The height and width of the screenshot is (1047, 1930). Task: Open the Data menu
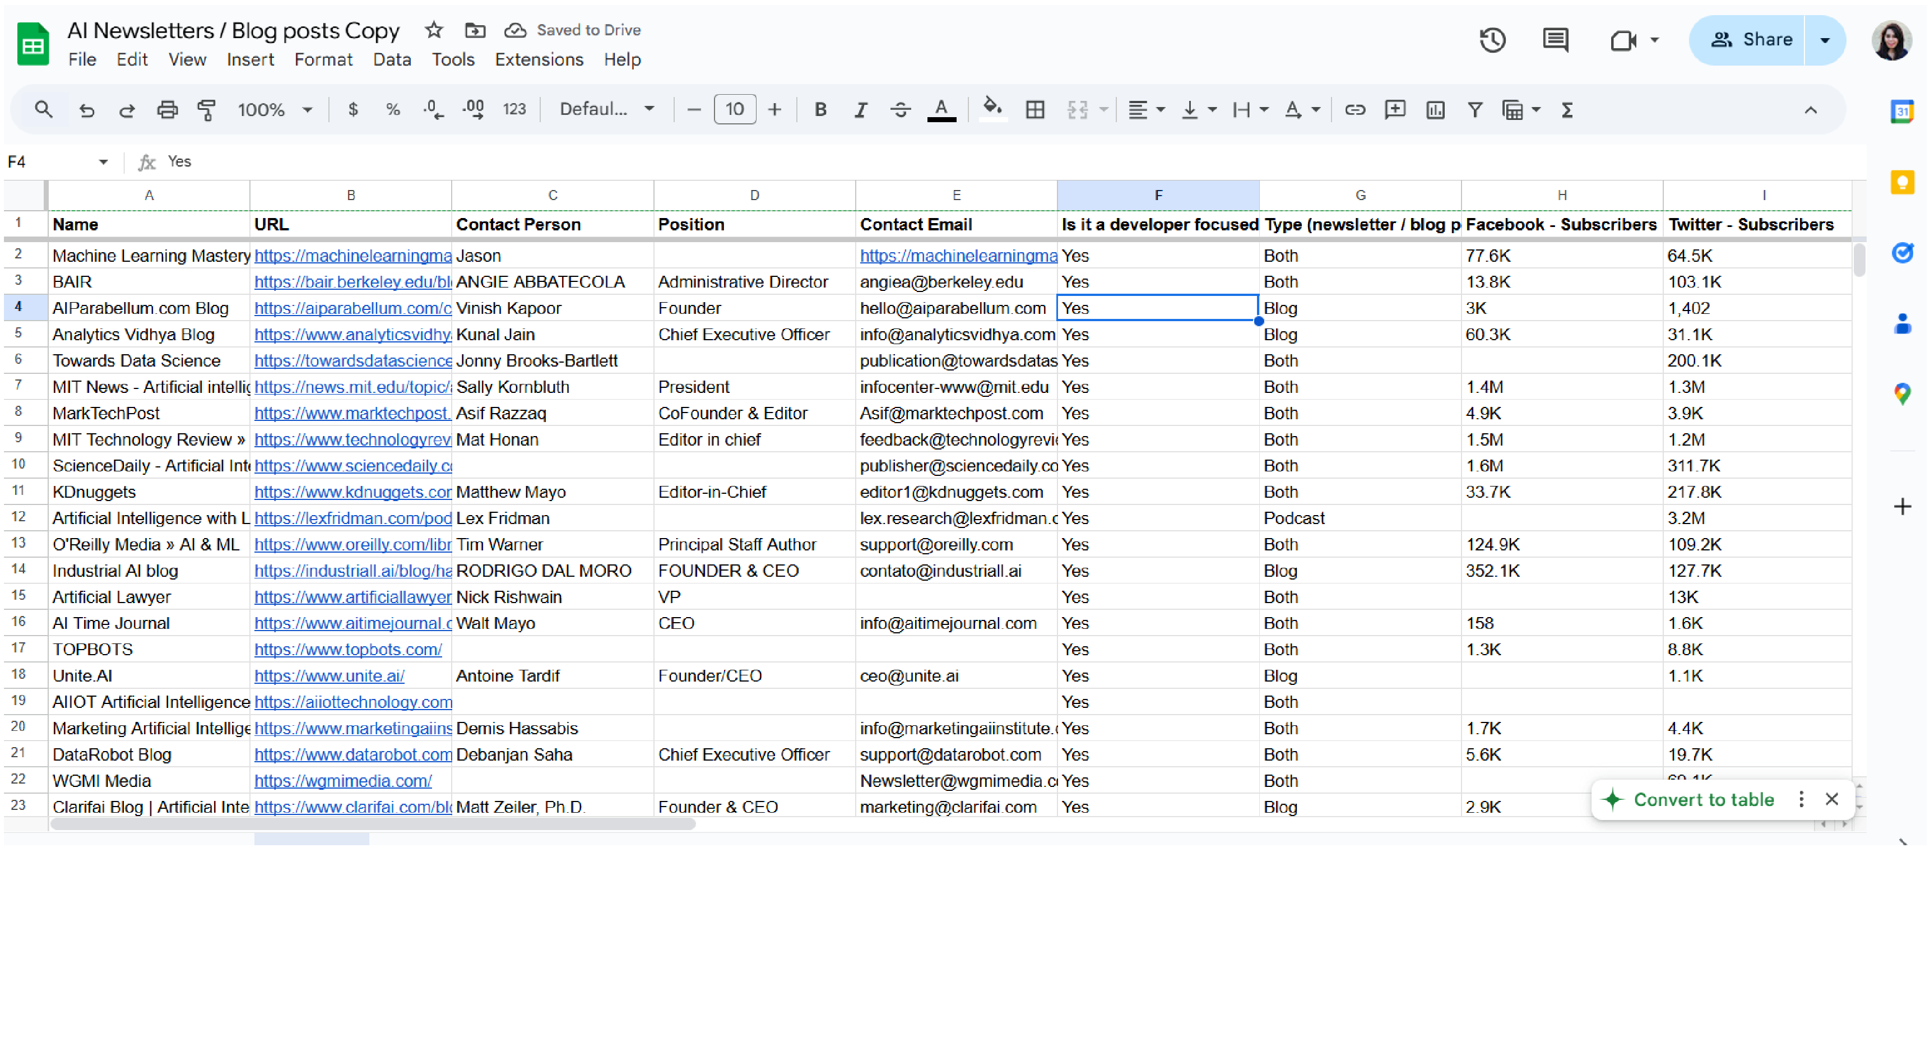tap(392, 59)
